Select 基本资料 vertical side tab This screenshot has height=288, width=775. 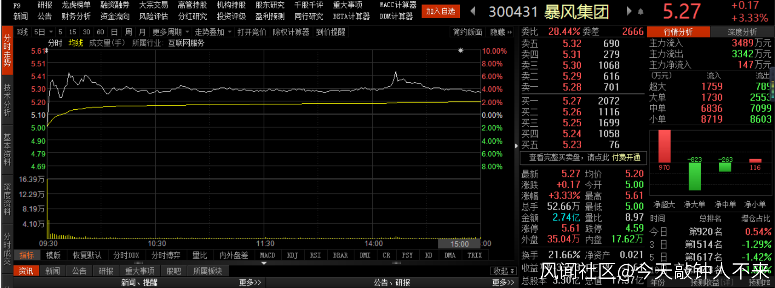coord(7,150)
